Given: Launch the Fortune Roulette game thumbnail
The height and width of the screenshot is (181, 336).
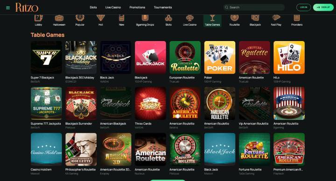Looking at the screenshot, I should 255,149.
